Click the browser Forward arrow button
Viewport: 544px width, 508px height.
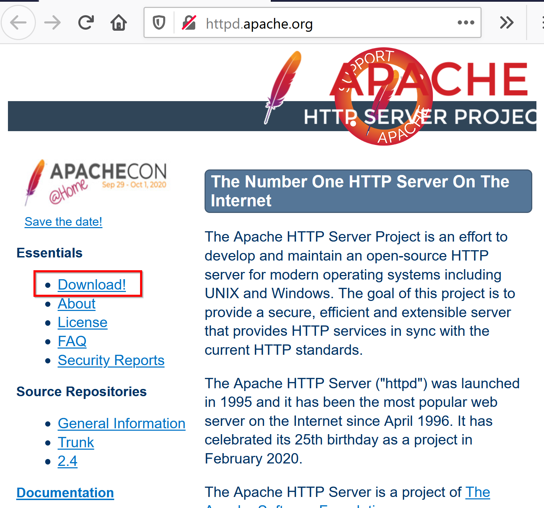pyautogui.click(x=52, y=23)
